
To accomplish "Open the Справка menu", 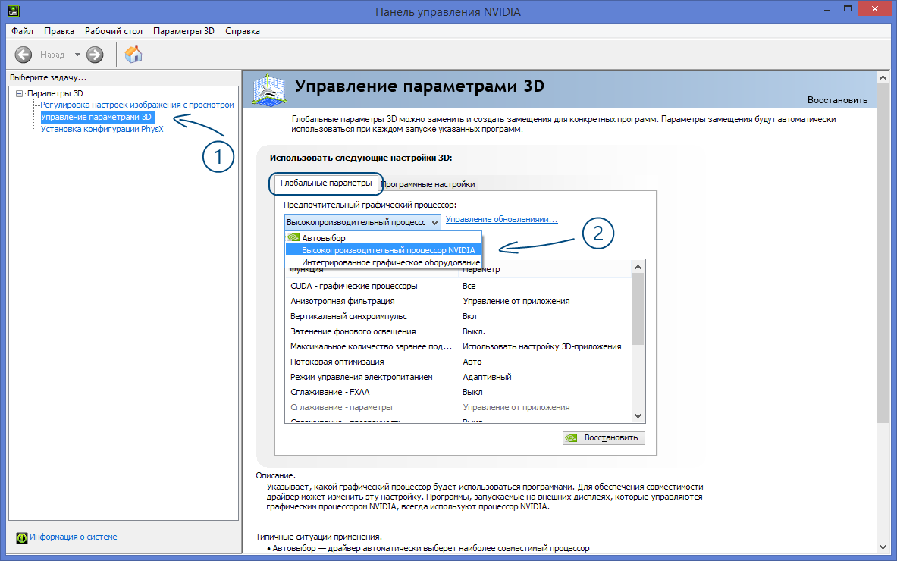I will 243,31.
